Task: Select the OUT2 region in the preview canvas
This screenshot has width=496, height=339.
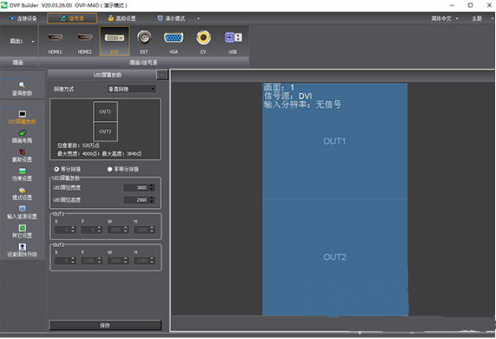Action: pyautogui.click(x=335, y=257)
